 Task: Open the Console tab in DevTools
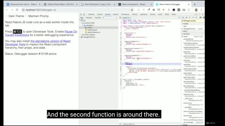(99, 14)
